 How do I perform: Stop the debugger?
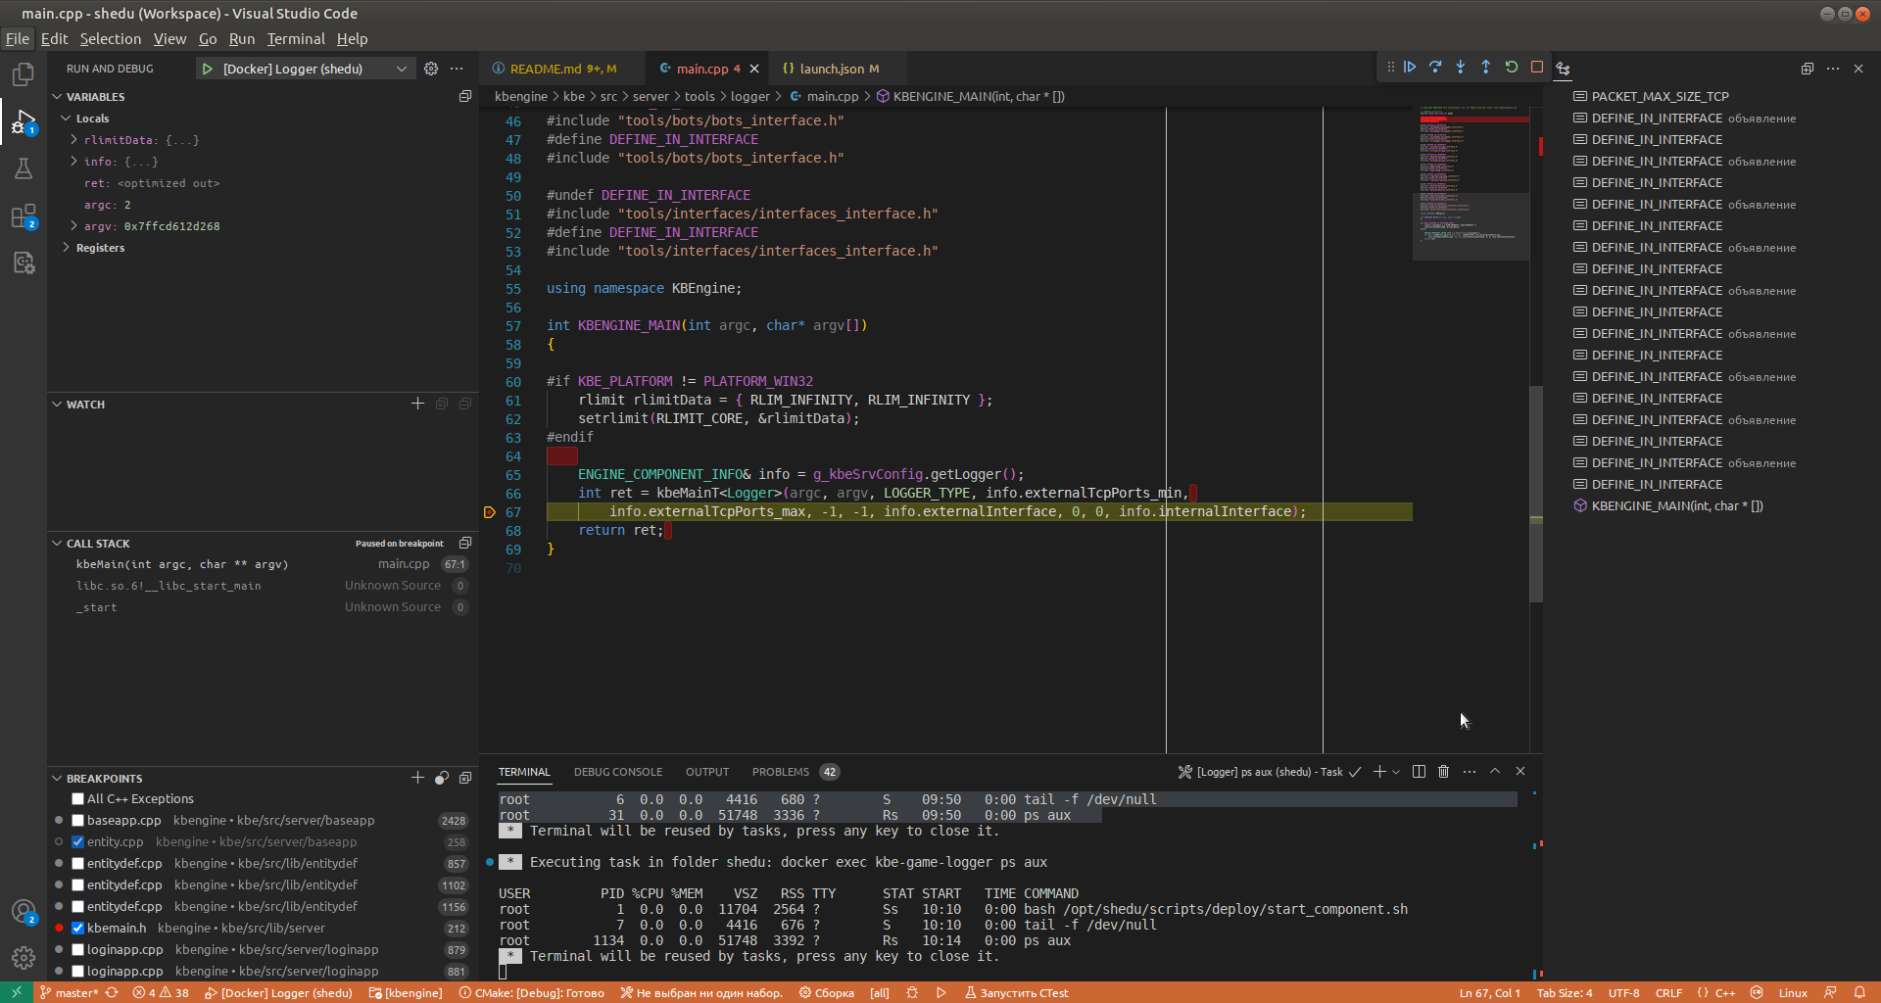(x=1537, y=67)
